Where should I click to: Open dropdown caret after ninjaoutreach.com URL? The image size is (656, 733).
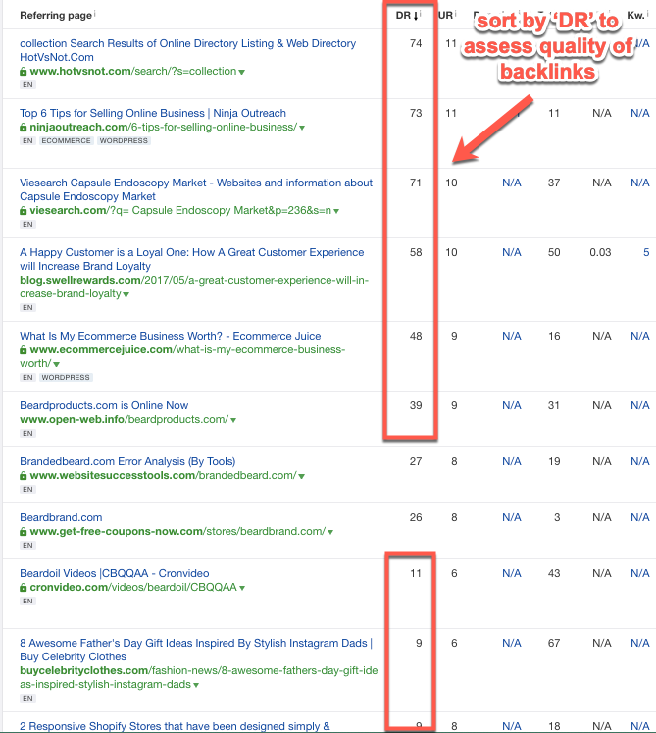[x=302, y=128]
